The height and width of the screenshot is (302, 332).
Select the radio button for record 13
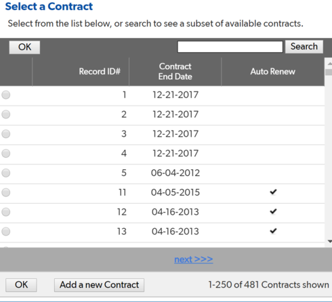tap(6, 232)
